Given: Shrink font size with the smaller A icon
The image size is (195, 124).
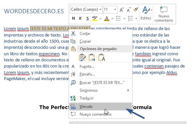Looking at the screenshot, I should [x=129, y=10].
